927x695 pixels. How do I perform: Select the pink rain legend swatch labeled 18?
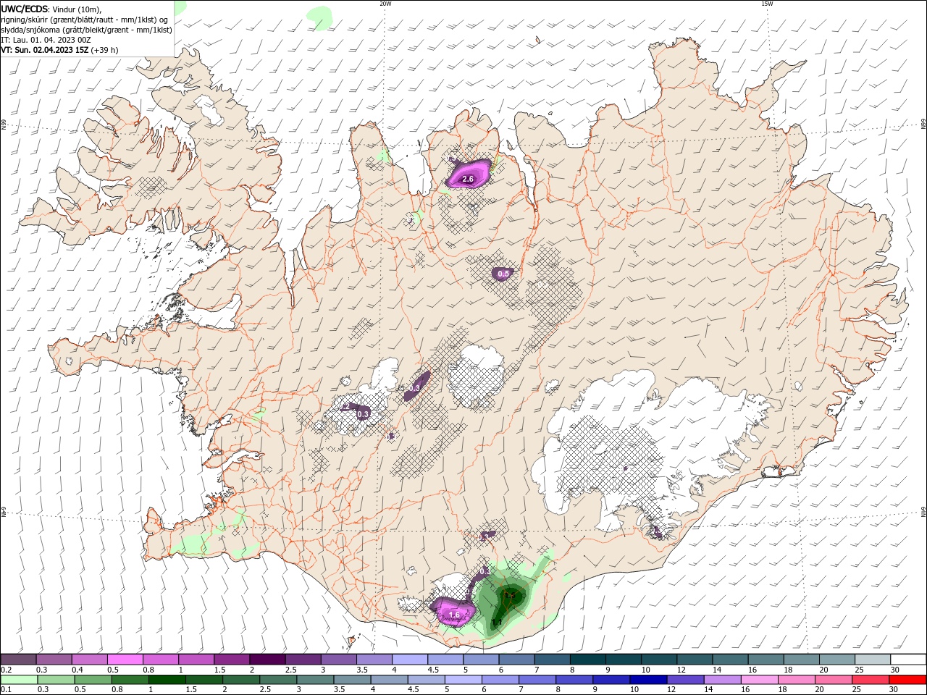796,680
